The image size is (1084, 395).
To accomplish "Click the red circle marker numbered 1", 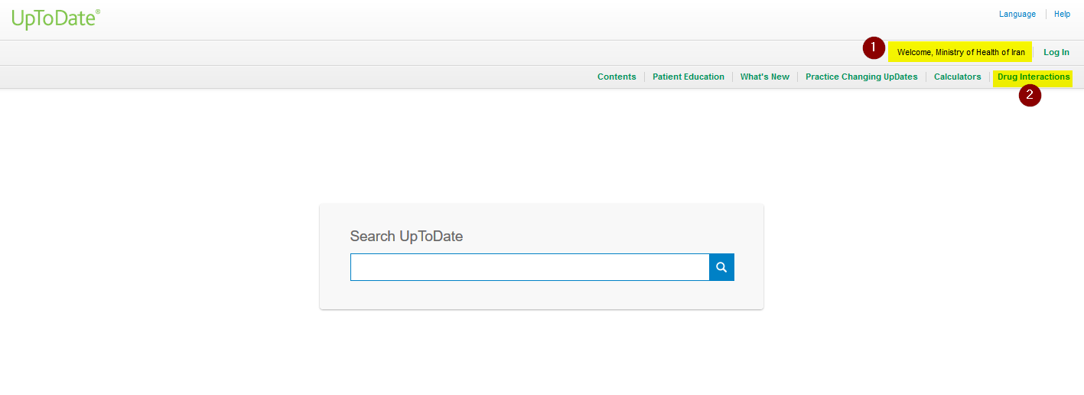I will pos(874,48).
